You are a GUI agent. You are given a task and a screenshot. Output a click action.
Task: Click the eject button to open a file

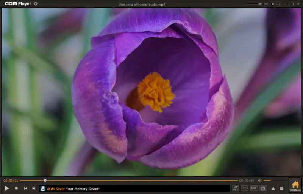[x=273, y=188]
